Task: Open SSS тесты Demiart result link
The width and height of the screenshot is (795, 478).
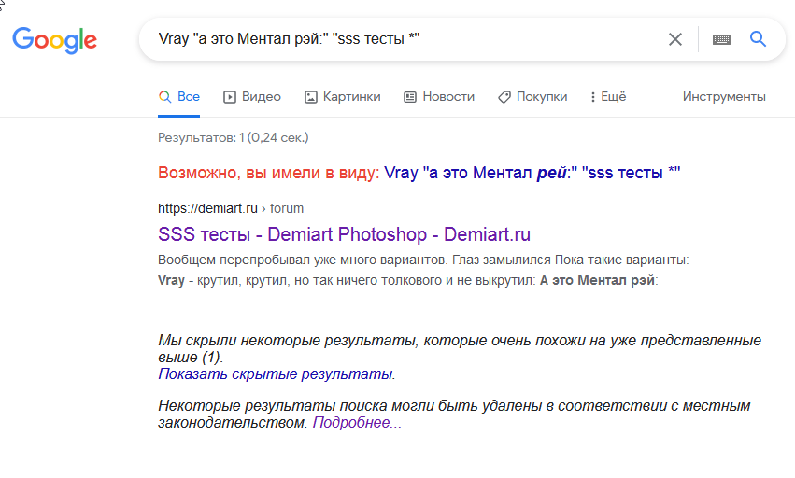Action: [x=344, y=233]
